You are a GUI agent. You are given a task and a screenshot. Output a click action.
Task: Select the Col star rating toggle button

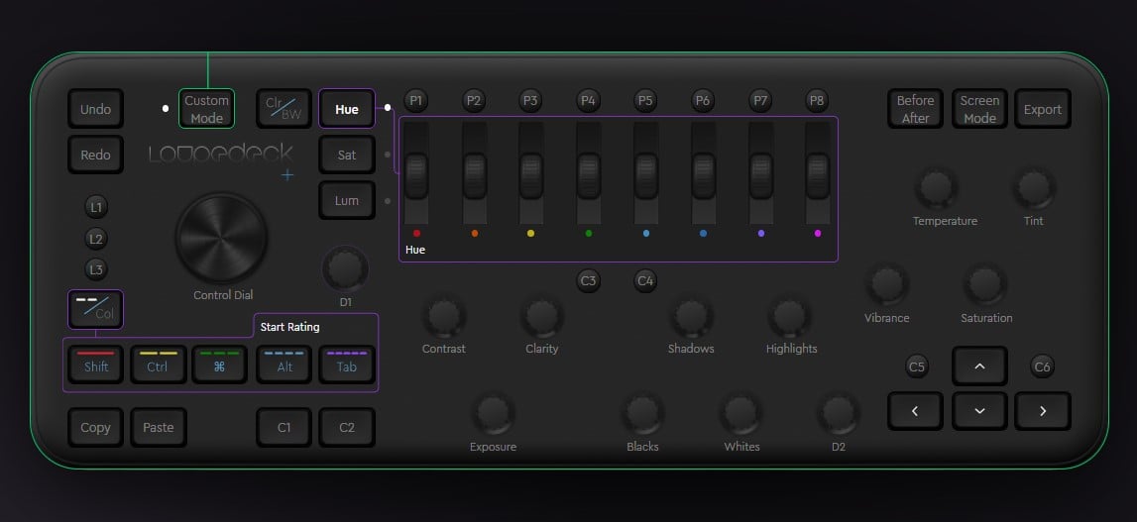95,309
